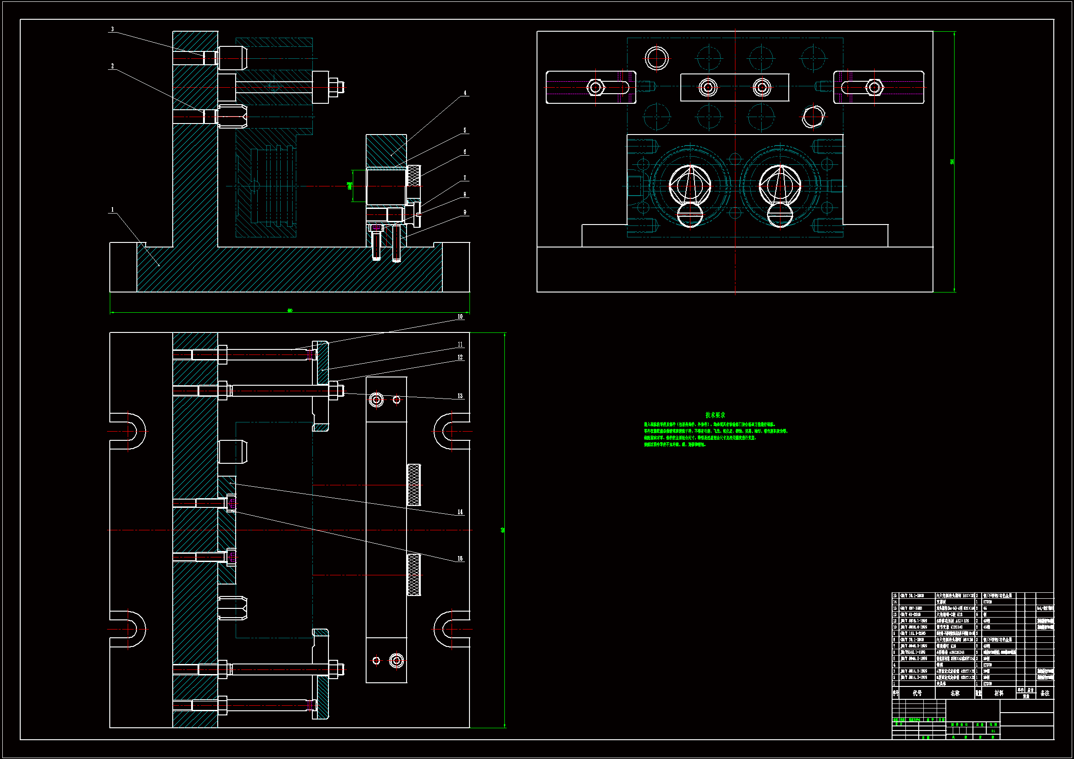Select callout number 15 label
The width and height of the screenshot is (1074, 759).
point(460,558)
